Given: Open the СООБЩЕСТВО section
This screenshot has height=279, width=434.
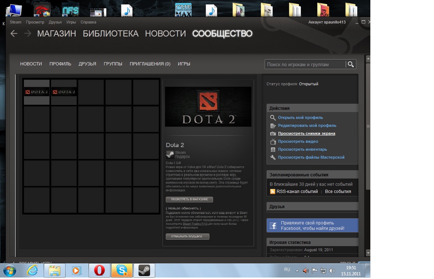Looking at the screenshot, I should (x=222, y=34).
